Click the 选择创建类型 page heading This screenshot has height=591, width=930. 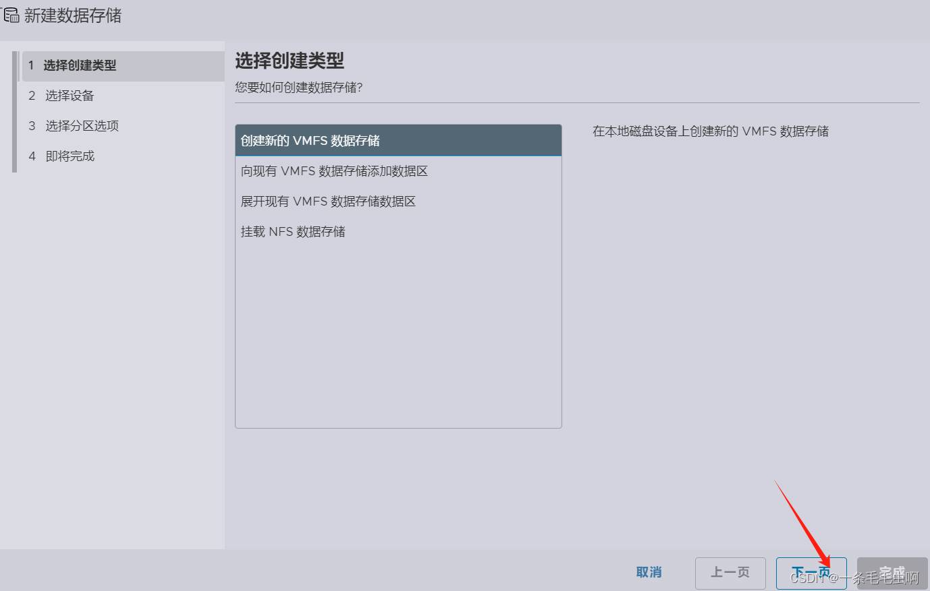click(x=290, y=61)
